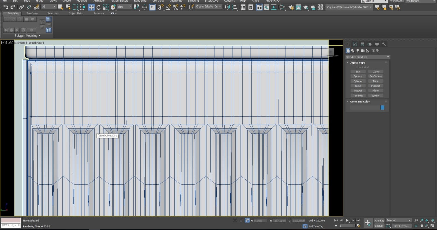
Task: Click the Set Key button
Action: [x=379, y=226]
